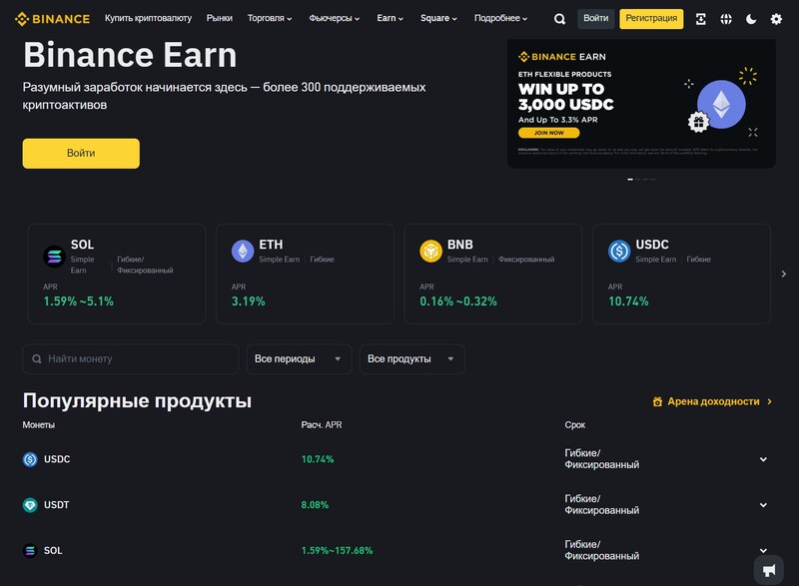Open the Рынки menu item

coord(219,18)
